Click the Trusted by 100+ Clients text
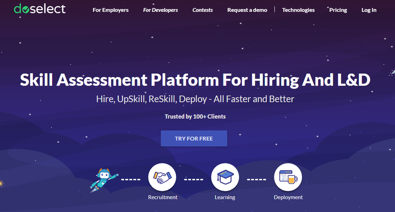This screenshot has height=212, width=395. coord(195,117)
